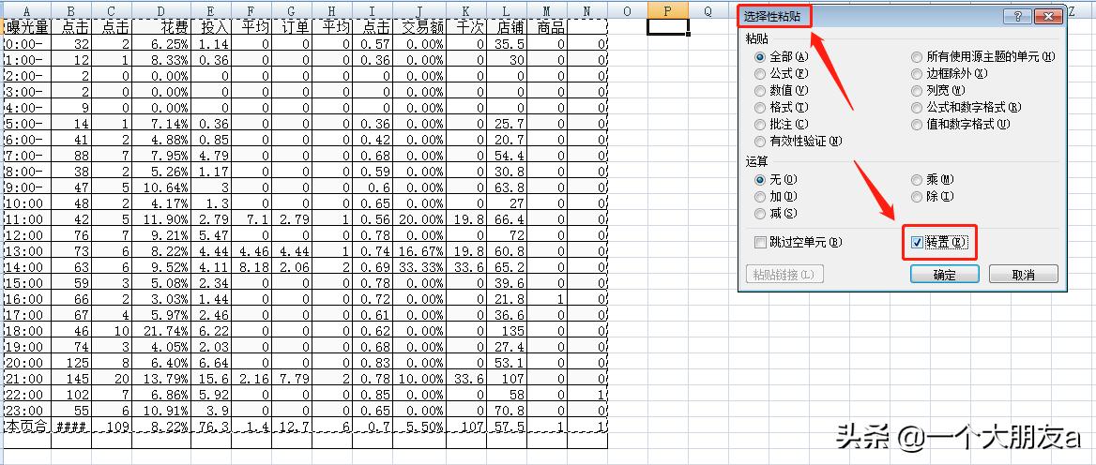Confirm with the 确定 button
This screenshot has width=1096, height=465.
[944, 275]
